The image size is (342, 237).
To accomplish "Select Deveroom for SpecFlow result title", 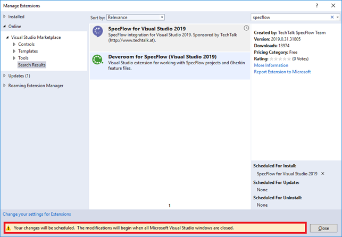I will tap(162, 57).
